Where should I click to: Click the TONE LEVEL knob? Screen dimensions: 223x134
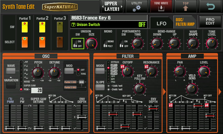[212, 44]
